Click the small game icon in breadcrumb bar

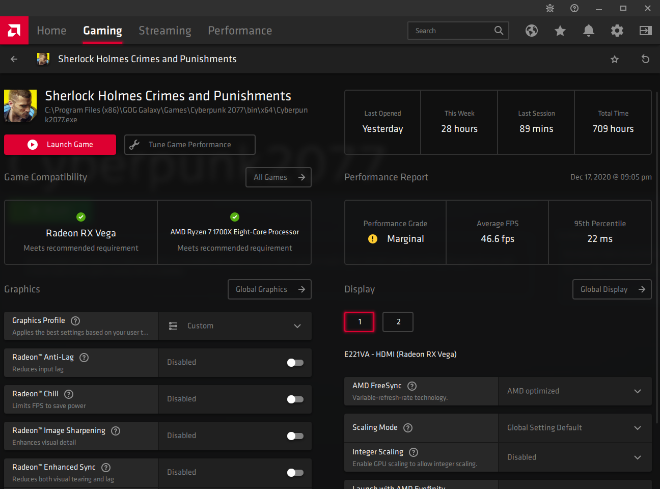tap(43, 59)
